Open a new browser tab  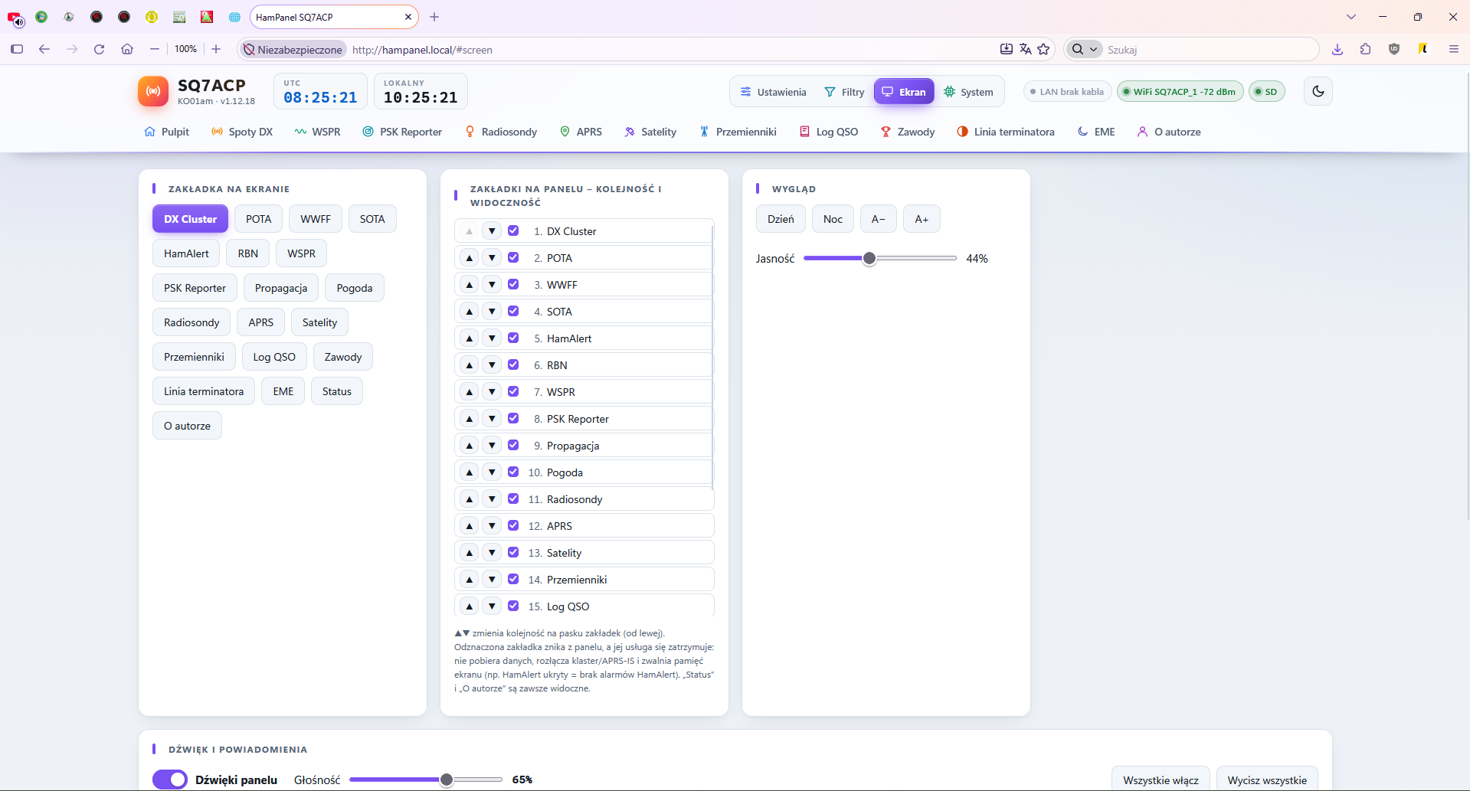pos(434,17)
